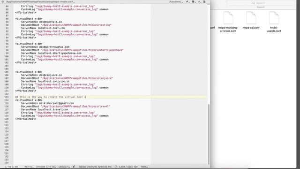Click the file lock pencil icon in status bar
This screenshot has height=169, width=300.
pos(74,167)
